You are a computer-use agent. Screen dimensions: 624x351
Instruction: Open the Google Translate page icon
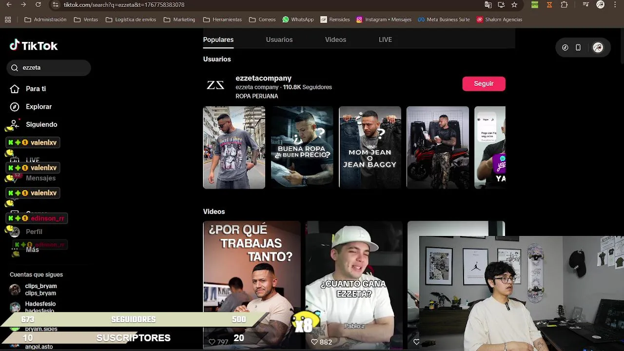(x=488, y=5)
